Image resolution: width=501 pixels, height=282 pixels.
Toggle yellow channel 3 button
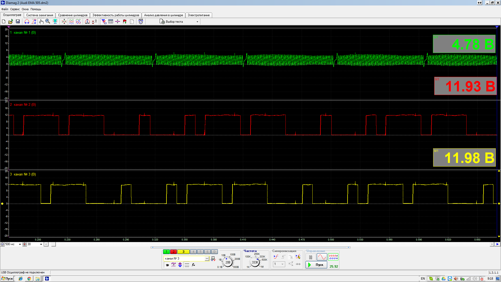pos(183,252)
